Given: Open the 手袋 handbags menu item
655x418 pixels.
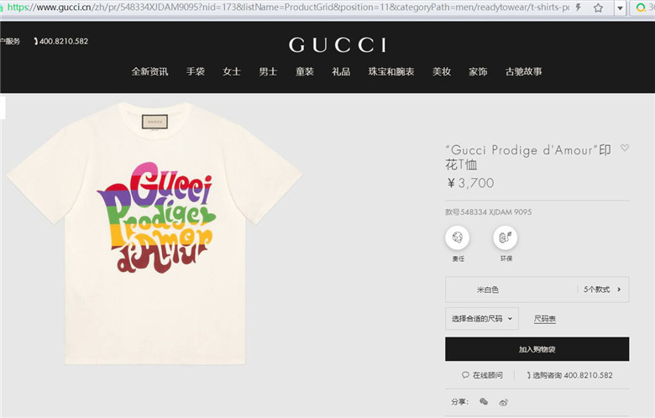Looking at the screenshot, I should pos(196,71).
